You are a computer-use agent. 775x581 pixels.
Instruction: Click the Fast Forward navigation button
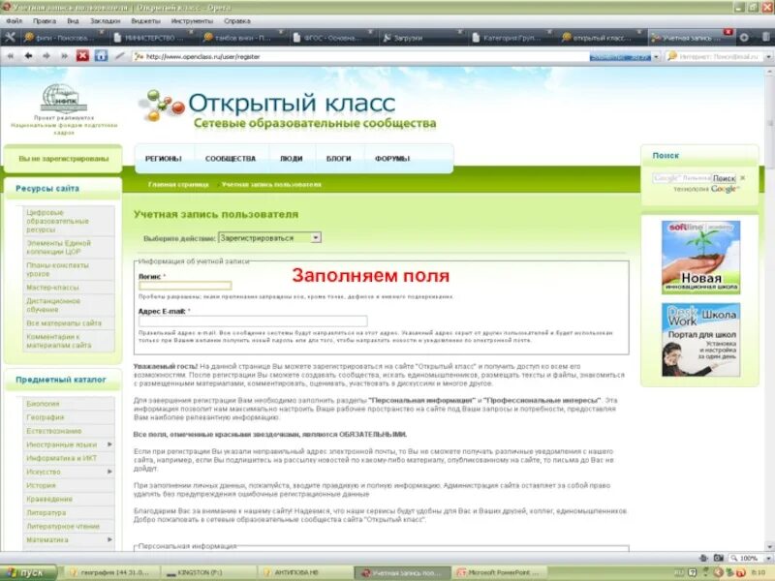click(x=64, y=56)
